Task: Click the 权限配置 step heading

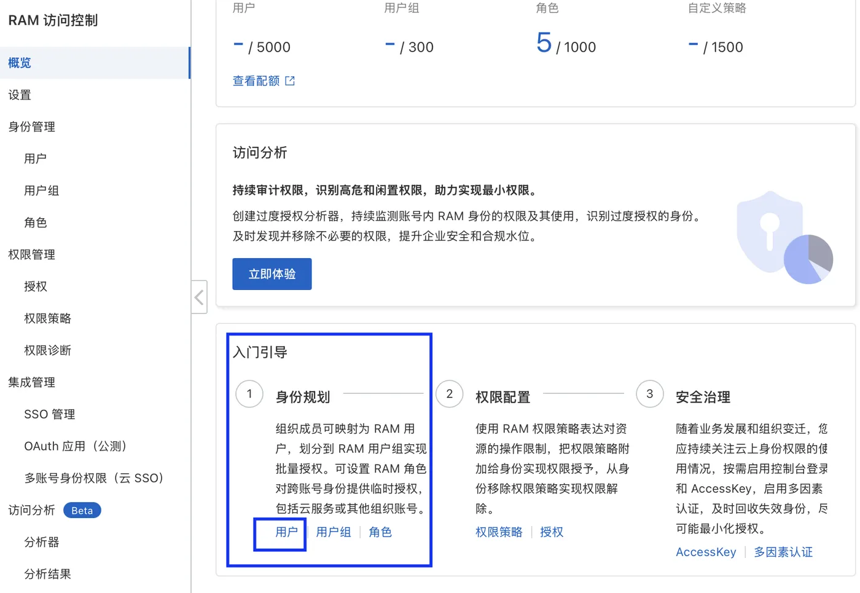Action: [503, 397]
